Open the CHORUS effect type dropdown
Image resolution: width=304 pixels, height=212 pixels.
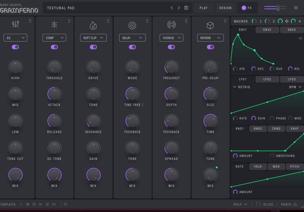tap(171, 38)
